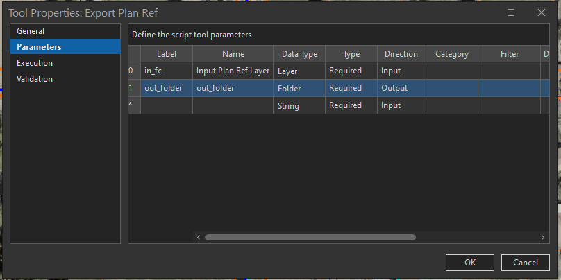This screenshot has width=561, height=280.
Task: Open Data Type for Layer parameter
Action: point(299,71)
